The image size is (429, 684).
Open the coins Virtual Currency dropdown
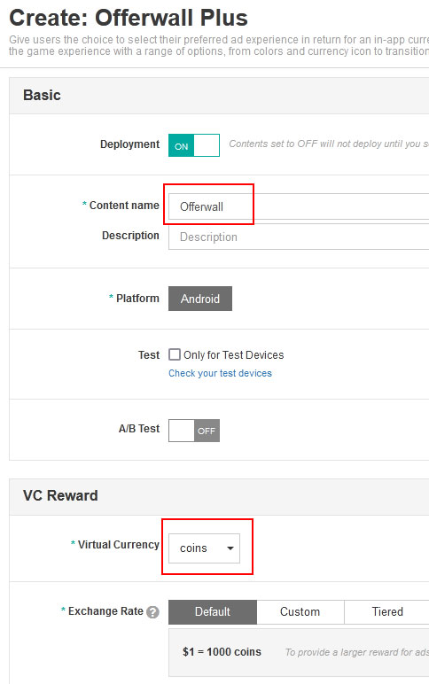[204, 548]
